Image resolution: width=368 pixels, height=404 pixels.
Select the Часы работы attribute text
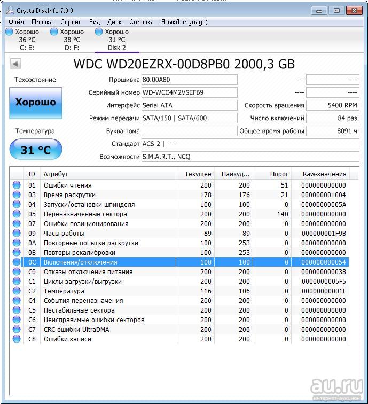click(64, 233)
